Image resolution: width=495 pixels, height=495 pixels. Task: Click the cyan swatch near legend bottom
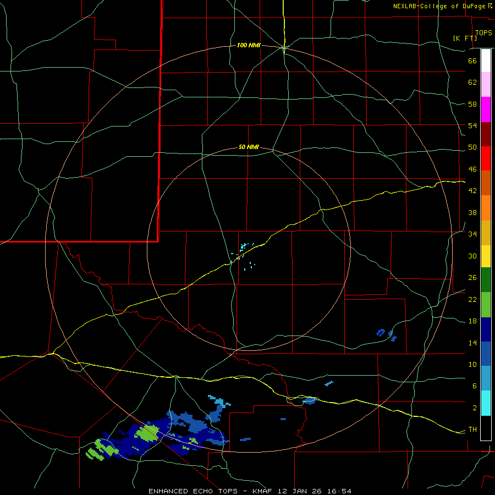486,403
